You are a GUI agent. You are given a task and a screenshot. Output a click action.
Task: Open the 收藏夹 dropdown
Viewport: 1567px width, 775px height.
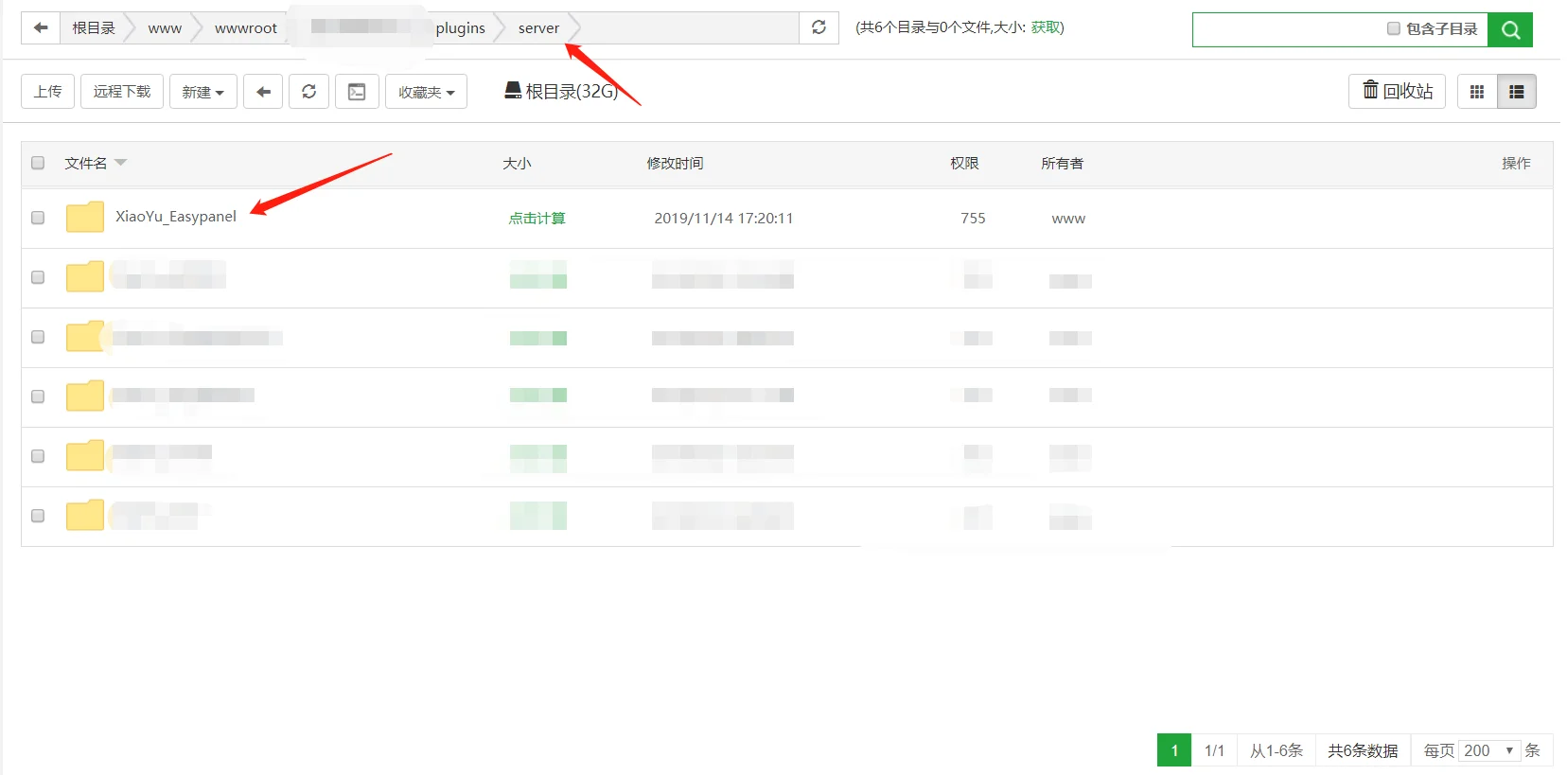click(x=426, y=92)
